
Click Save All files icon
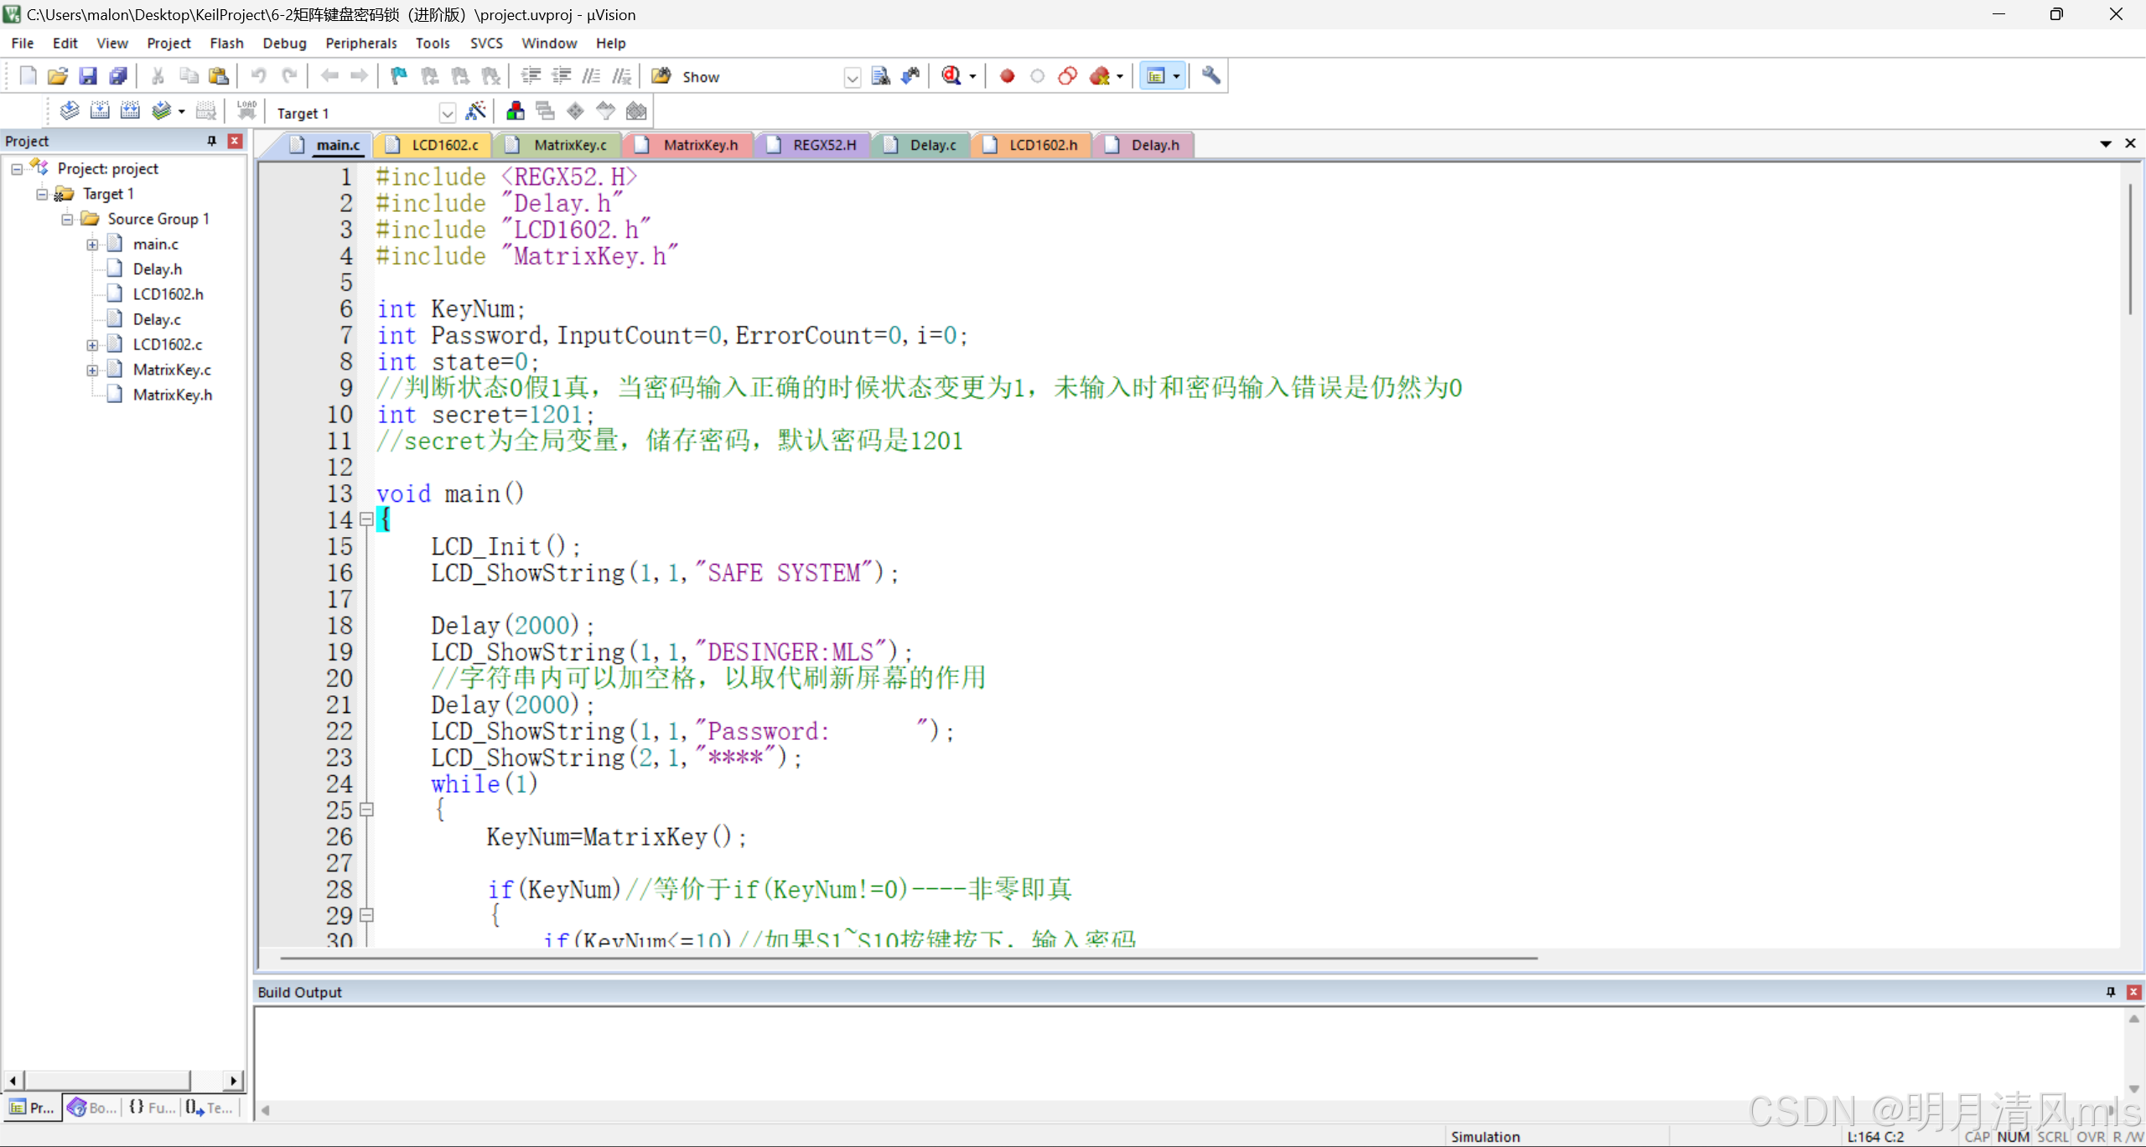point(118,76)
